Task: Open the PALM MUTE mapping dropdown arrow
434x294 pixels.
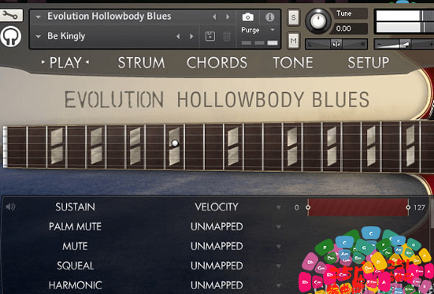Action: tap(279, 227)
